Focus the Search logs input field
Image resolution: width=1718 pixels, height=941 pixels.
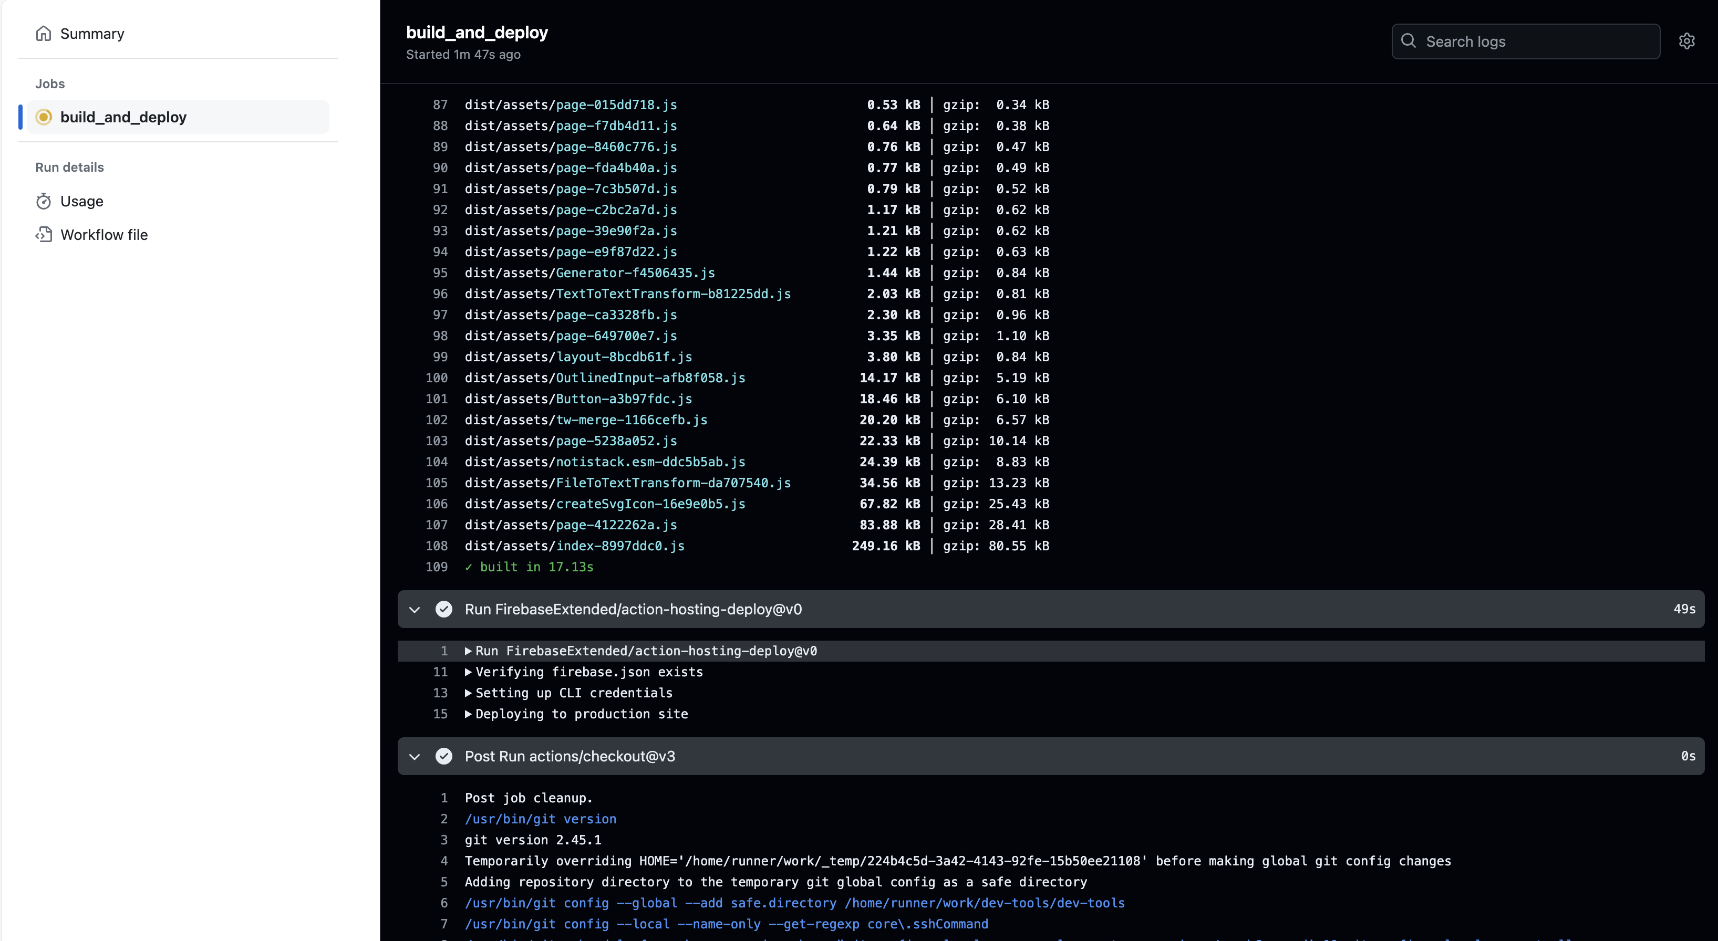(1534, 41)
